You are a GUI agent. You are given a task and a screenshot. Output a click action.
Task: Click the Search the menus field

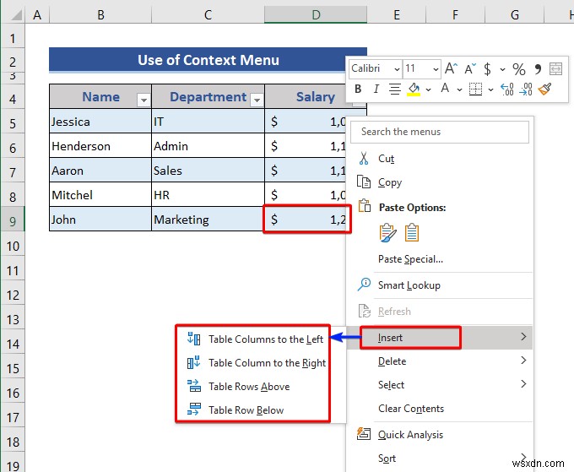point(440,132)
